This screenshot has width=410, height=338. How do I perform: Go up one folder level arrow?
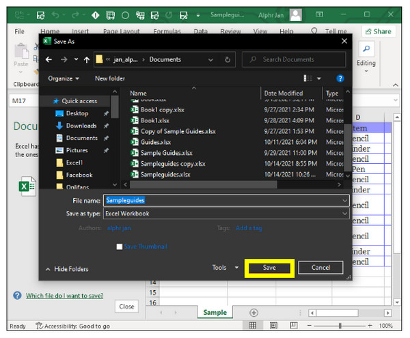coord(87,60)
